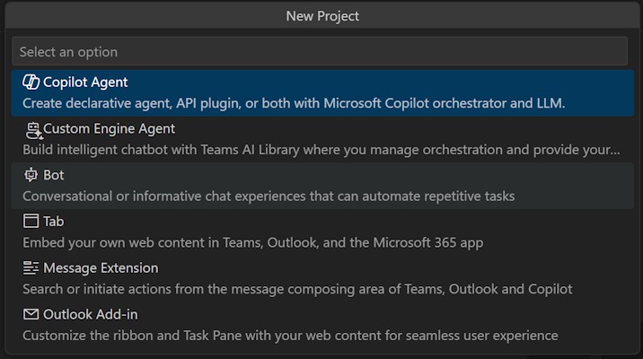The width and height of the screenshot is (643, 359).
Task: Click the declarative agent description text
Action: tap(294, 103)
